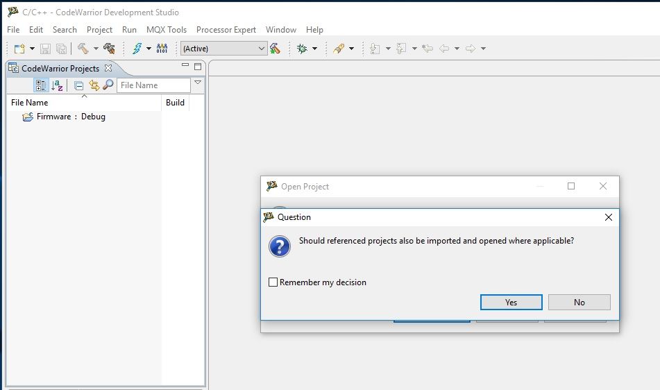Viewport: 660px width, 390px height.
Task: Click the Previous Annotation icon
Action: coord(401,49)
